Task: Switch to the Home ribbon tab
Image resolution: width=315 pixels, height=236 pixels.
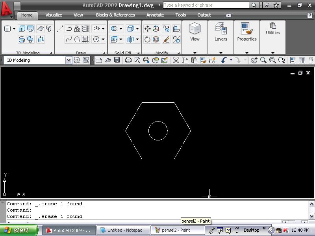Action: [27, 15]
